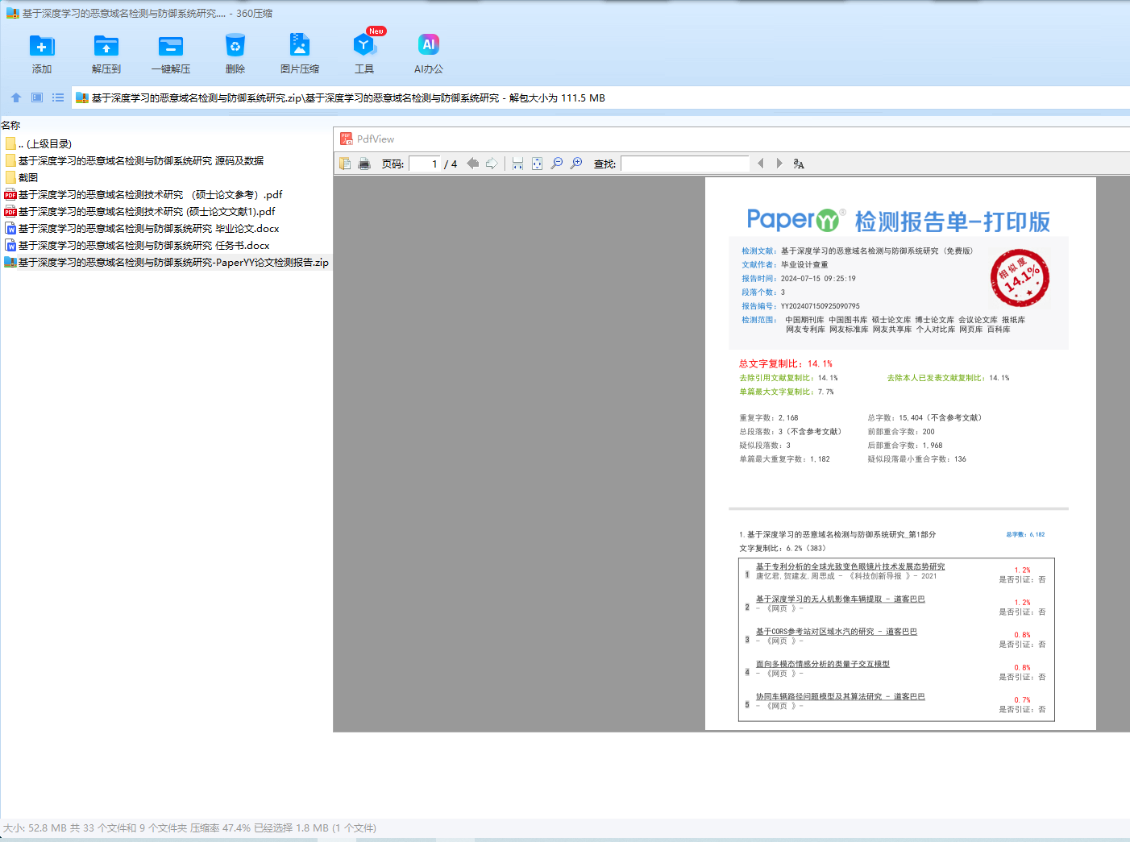This screenshot has width=1130, height=842.
Task: Open the link 基于CORS参考站对区域水汽的研究
Action: [x=837, y=632]
